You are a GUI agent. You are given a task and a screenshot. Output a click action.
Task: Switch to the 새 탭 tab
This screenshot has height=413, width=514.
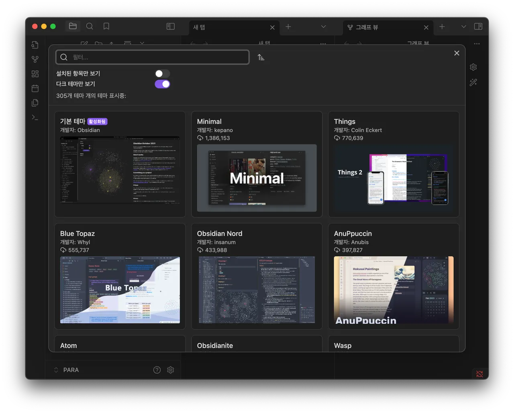pos(234,27)
